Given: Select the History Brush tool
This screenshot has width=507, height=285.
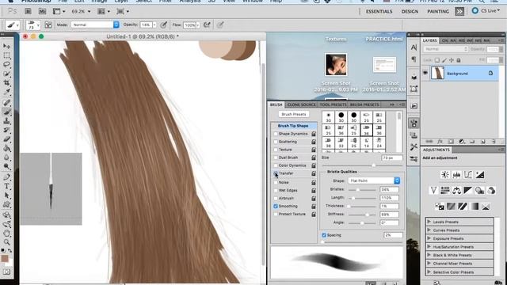Looking at the screenshot, I should [6, 130].
